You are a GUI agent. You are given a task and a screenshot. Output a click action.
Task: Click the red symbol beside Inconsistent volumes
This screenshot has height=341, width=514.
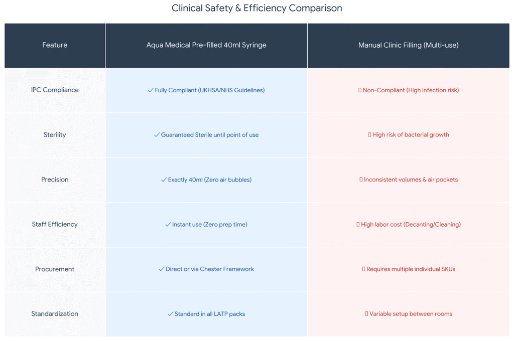[361, 180]
